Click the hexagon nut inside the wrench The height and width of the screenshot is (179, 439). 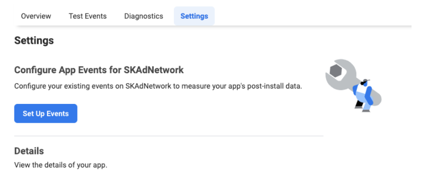[335, 71]
